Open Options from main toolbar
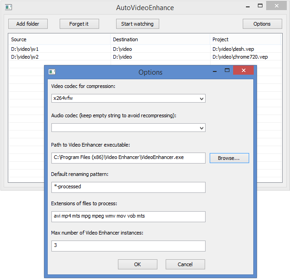This screenshot has height=279, width=290. pyautogui.click(x=262, y=24)
